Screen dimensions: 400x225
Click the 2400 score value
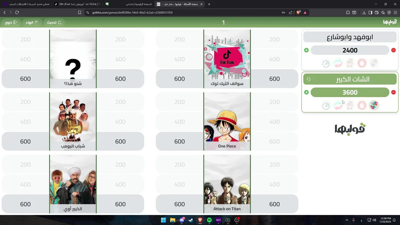pyautogui.click(x=350, y=50)
